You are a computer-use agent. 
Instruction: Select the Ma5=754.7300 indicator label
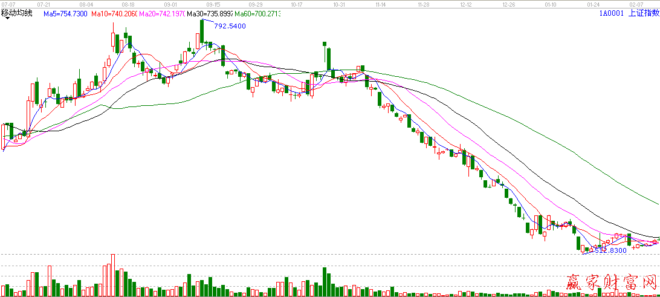(65, 13)
